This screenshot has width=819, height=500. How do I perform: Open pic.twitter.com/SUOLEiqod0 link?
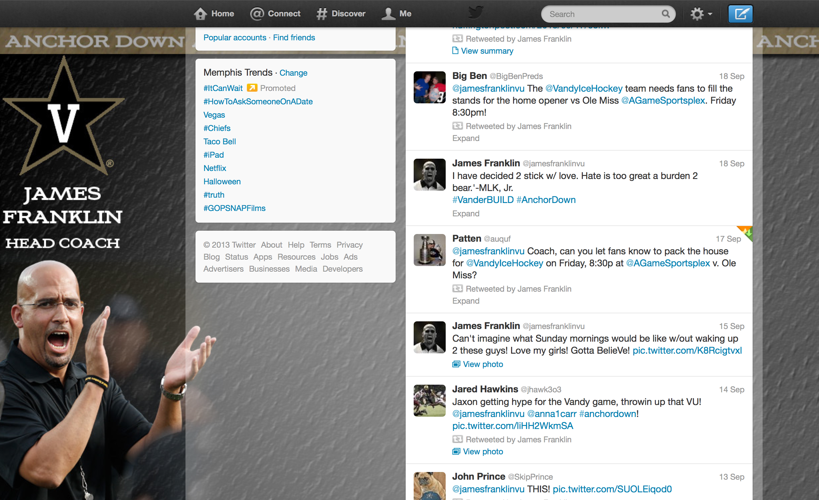pos(612,489)
